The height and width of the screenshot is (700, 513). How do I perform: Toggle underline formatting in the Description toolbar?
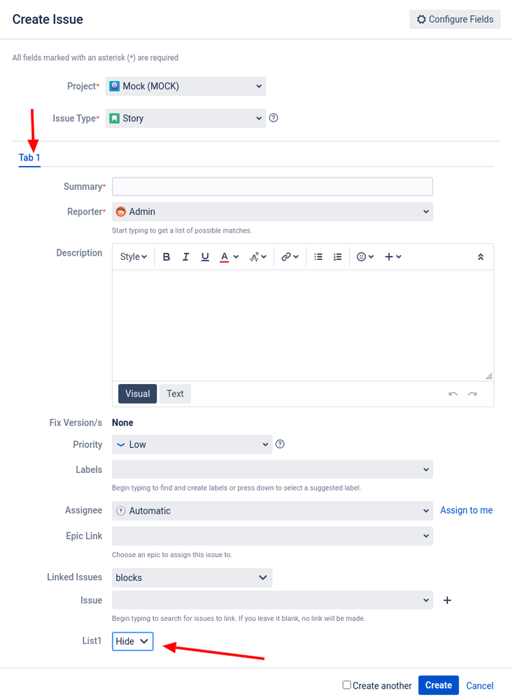tap(205, 256)
